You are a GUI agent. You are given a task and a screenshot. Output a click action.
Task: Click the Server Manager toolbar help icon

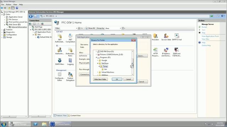[17, 8]
